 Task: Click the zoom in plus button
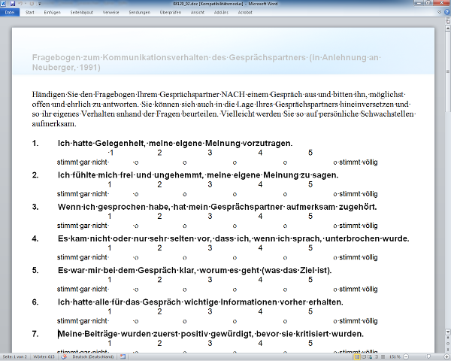(446, 356)
